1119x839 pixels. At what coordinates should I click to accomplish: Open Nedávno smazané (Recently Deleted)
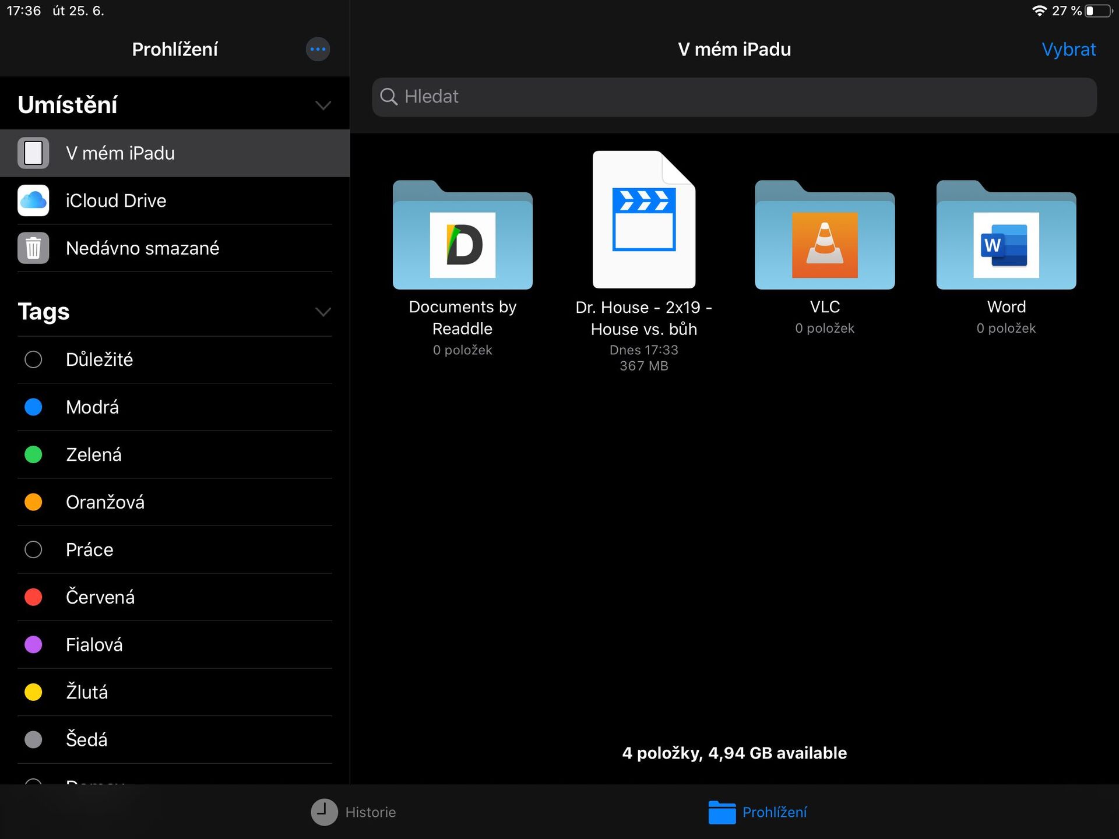coord(142,248)
